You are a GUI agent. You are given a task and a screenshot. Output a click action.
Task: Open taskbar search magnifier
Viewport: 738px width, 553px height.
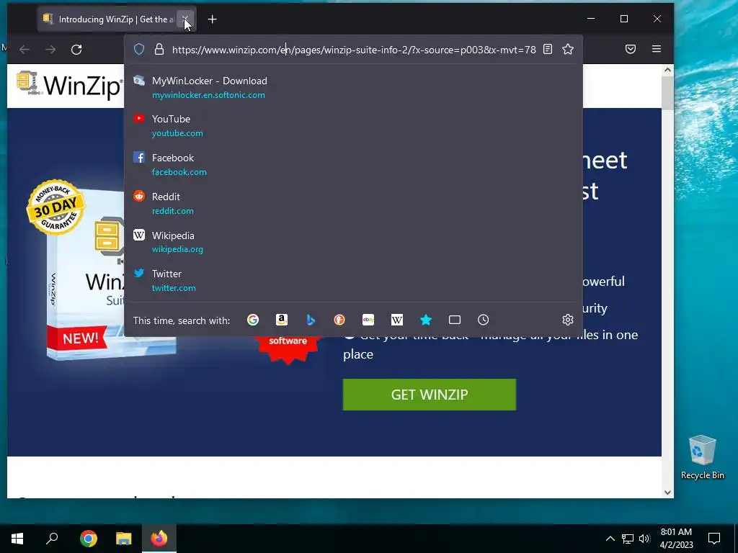pyautogui.click(x=52, y=539)
